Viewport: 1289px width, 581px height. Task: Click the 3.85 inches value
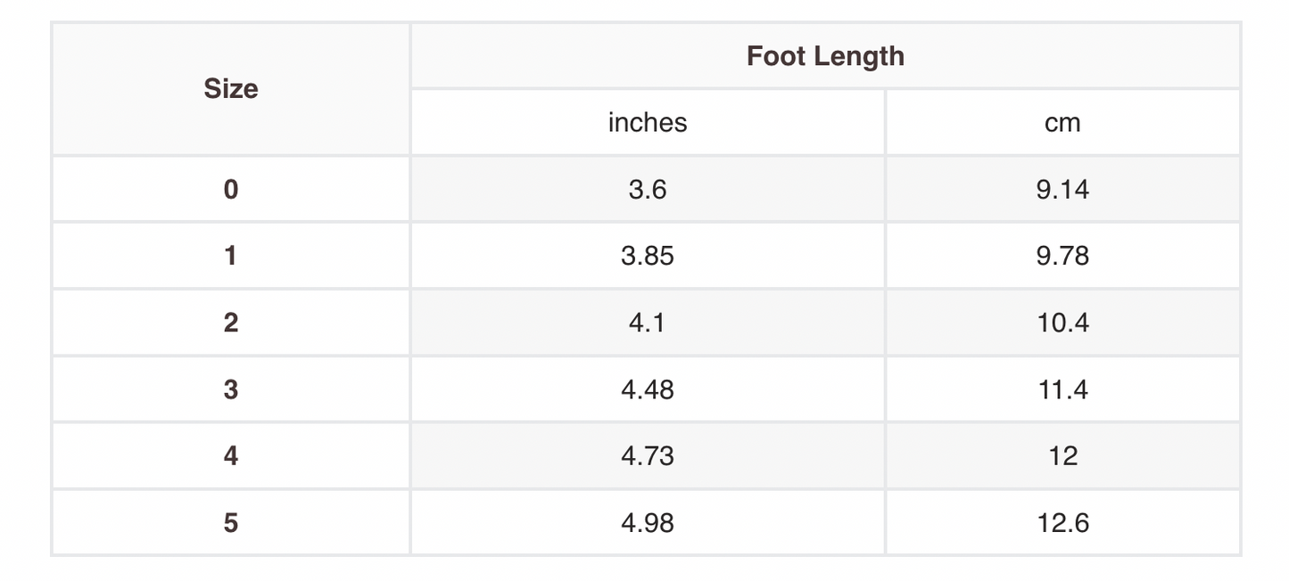[648, 256]
